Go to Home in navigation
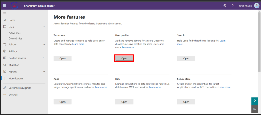 tap(12, 20)
